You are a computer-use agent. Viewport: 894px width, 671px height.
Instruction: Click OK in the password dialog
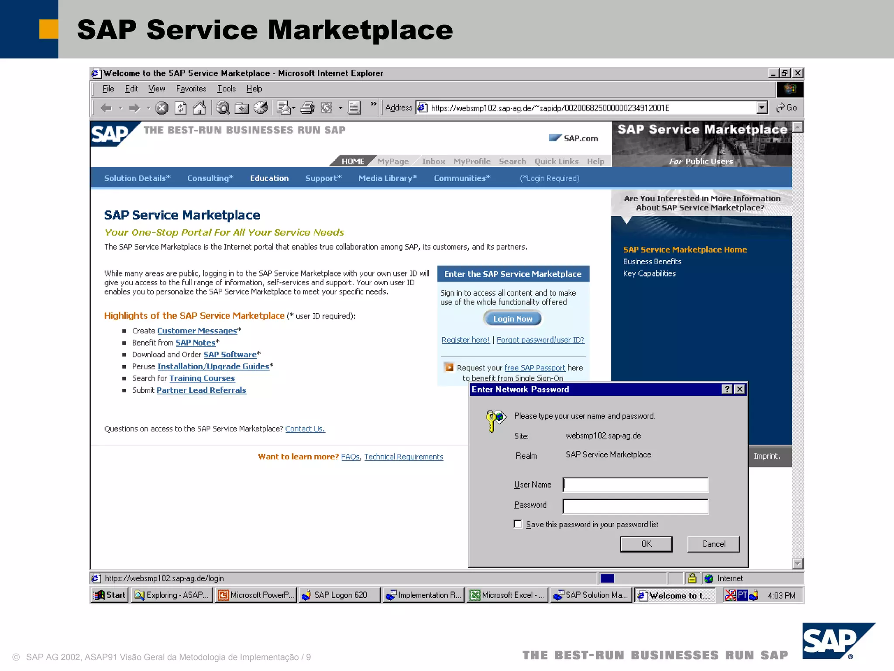point(646,544)
